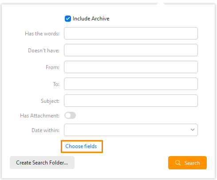The width and height of the screenshot is (217, 180).
Task: Uncheck the Include Archive checkbox
Action: click(x=68, y=19)
